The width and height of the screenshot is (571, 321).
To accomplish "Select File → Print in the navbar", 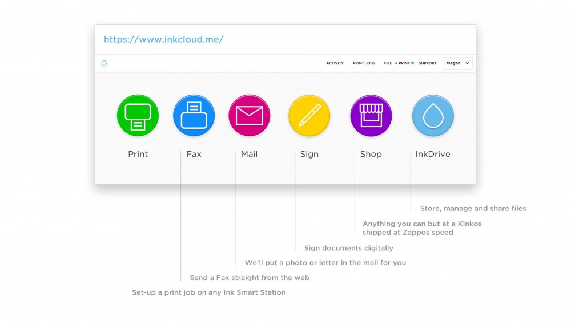I will (x=396, y=63).
